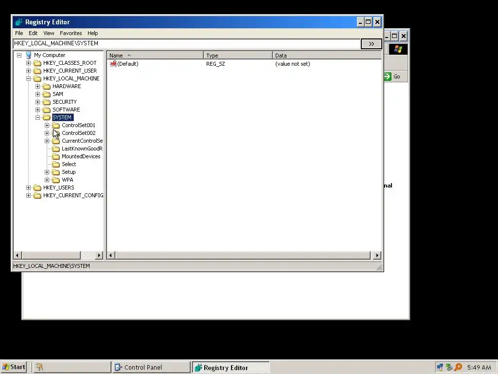The height and width of the screenshot is (374, 498).
Task: Sort values by Type column header
Action: (x=238, y=56)
